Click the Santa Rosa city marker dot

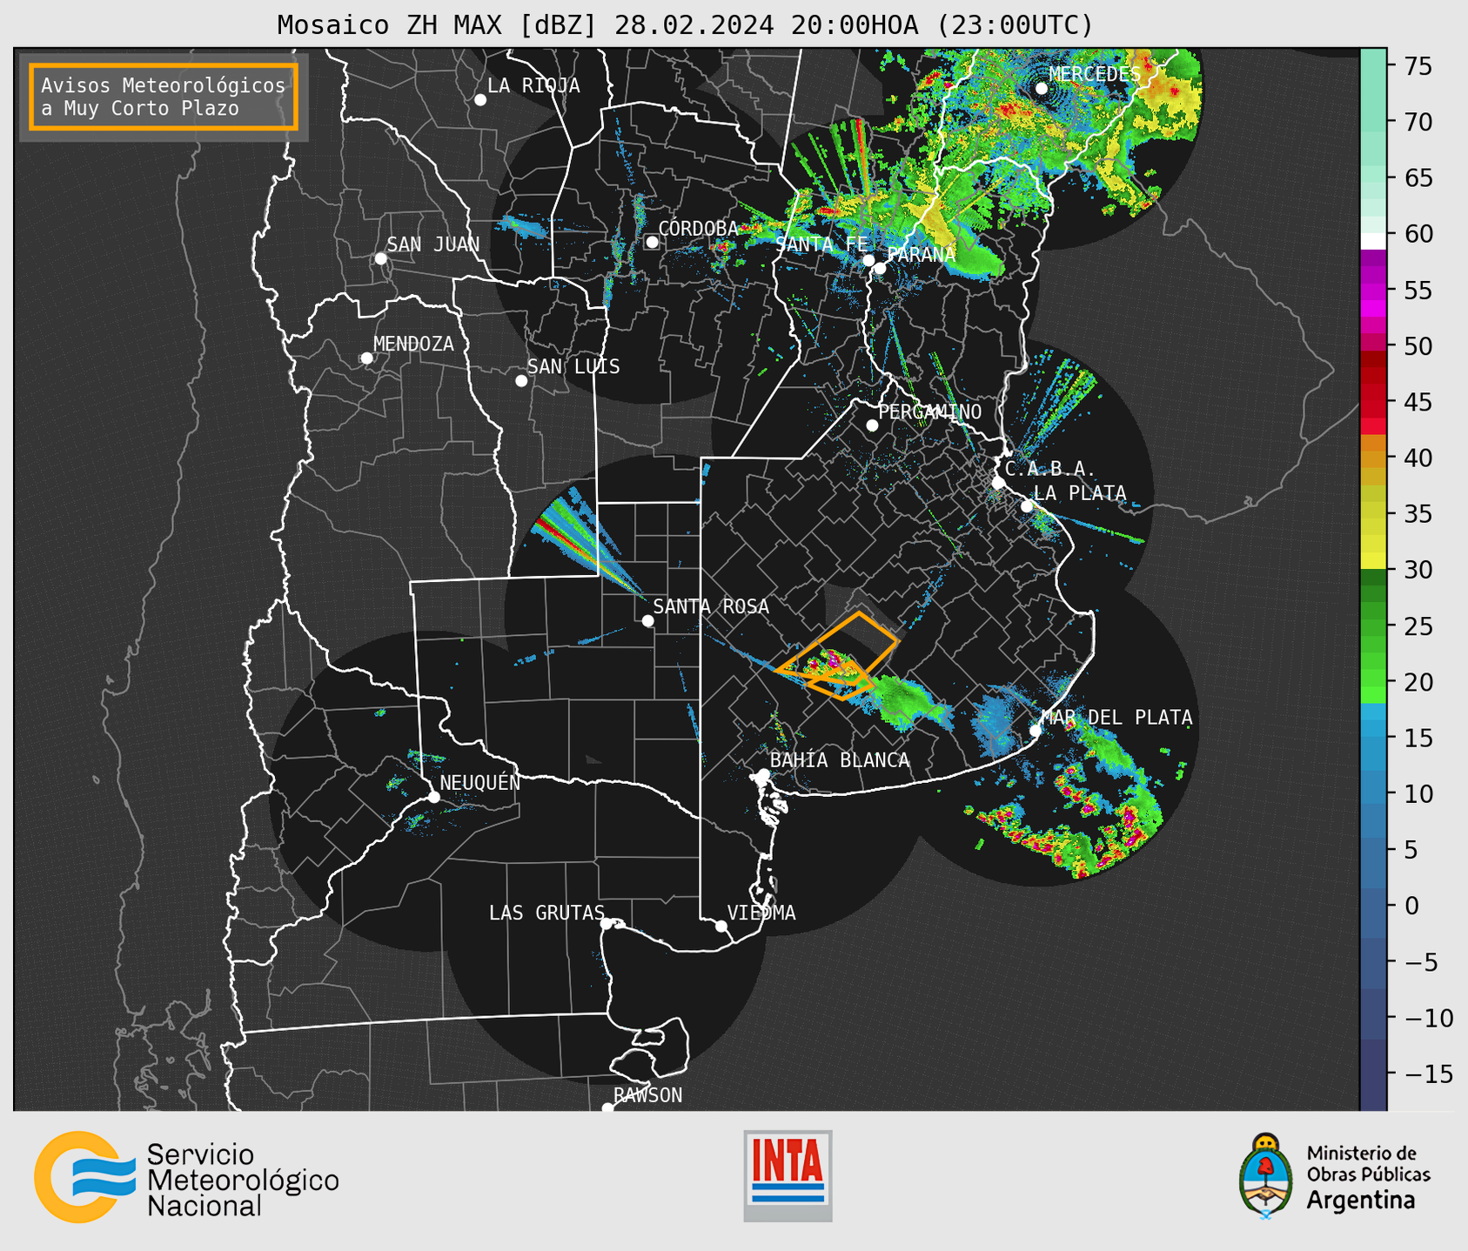click(x=647, y=621)
